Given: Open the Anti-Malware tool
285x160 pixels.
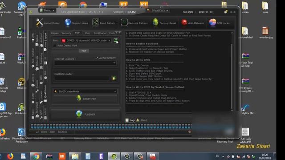Looking at the screenshot, I should pos(193,23).
